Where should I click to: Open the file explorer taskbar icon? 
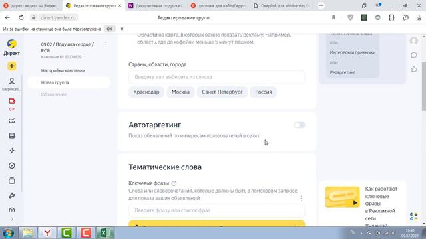(28, 233)
